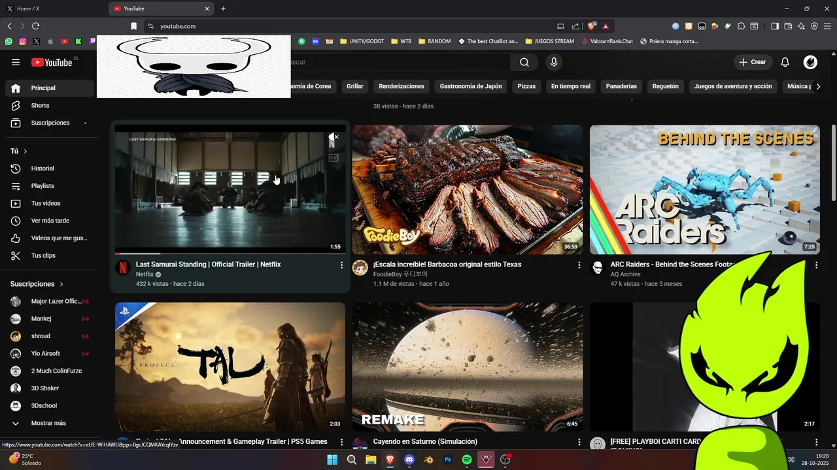Image resolution: width=837 pixels, height=470 pixels.
Task: Open FoodieBoy barbacoa video thumbnail
Action: [468, 189]
